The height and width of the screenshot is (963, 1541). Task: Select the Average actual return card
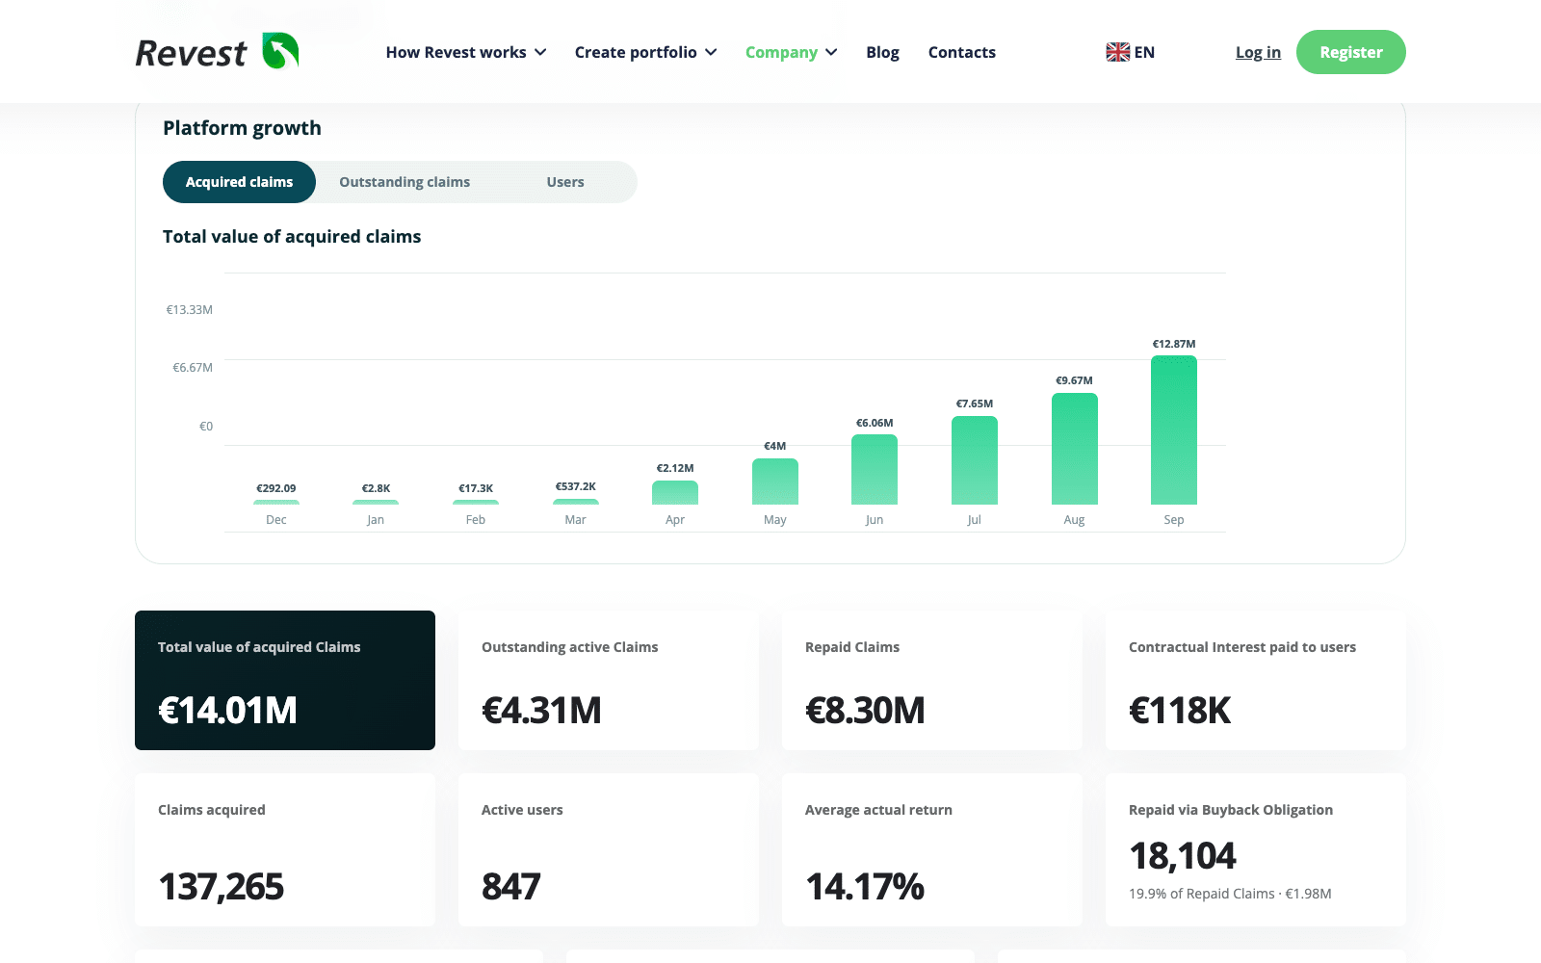point(932,849)
